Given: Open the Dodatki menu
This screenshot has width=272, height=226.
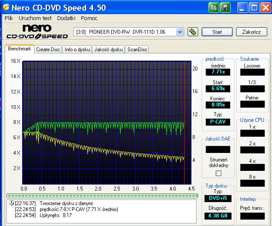Looking at the screenshot, I should 66,18.
